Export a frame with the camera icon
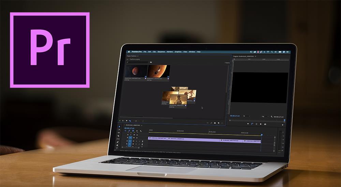The width and height of the screenshot is (341, 187). [265, 124]
